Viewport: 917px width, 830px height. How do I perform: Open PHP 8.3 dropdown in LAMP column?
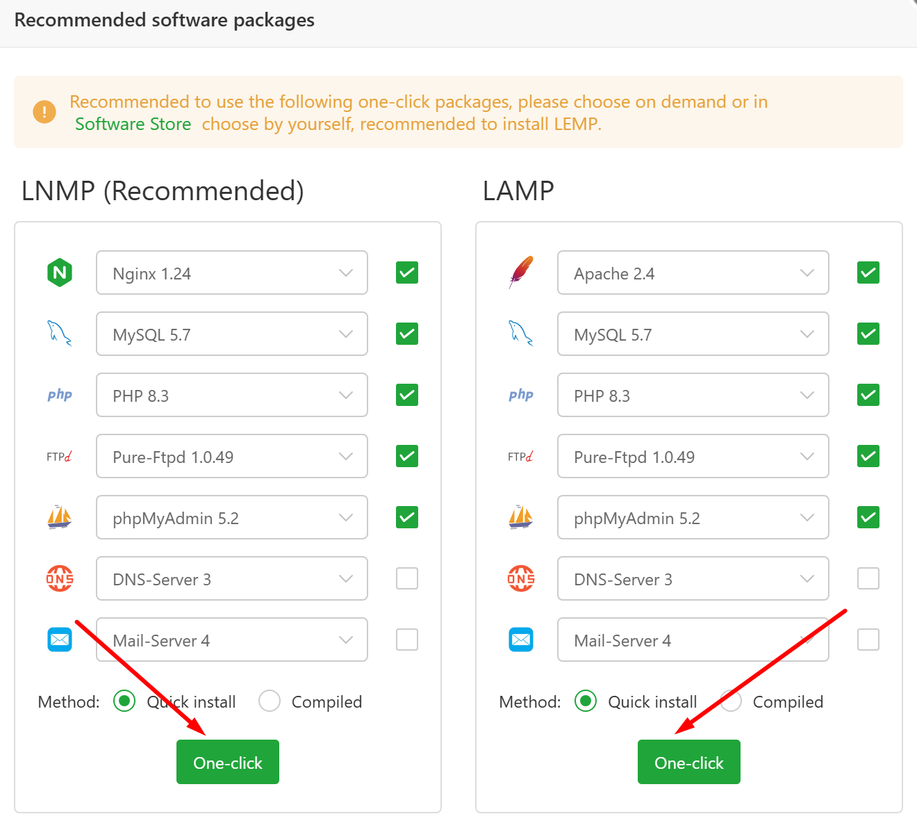coord(807,395)
